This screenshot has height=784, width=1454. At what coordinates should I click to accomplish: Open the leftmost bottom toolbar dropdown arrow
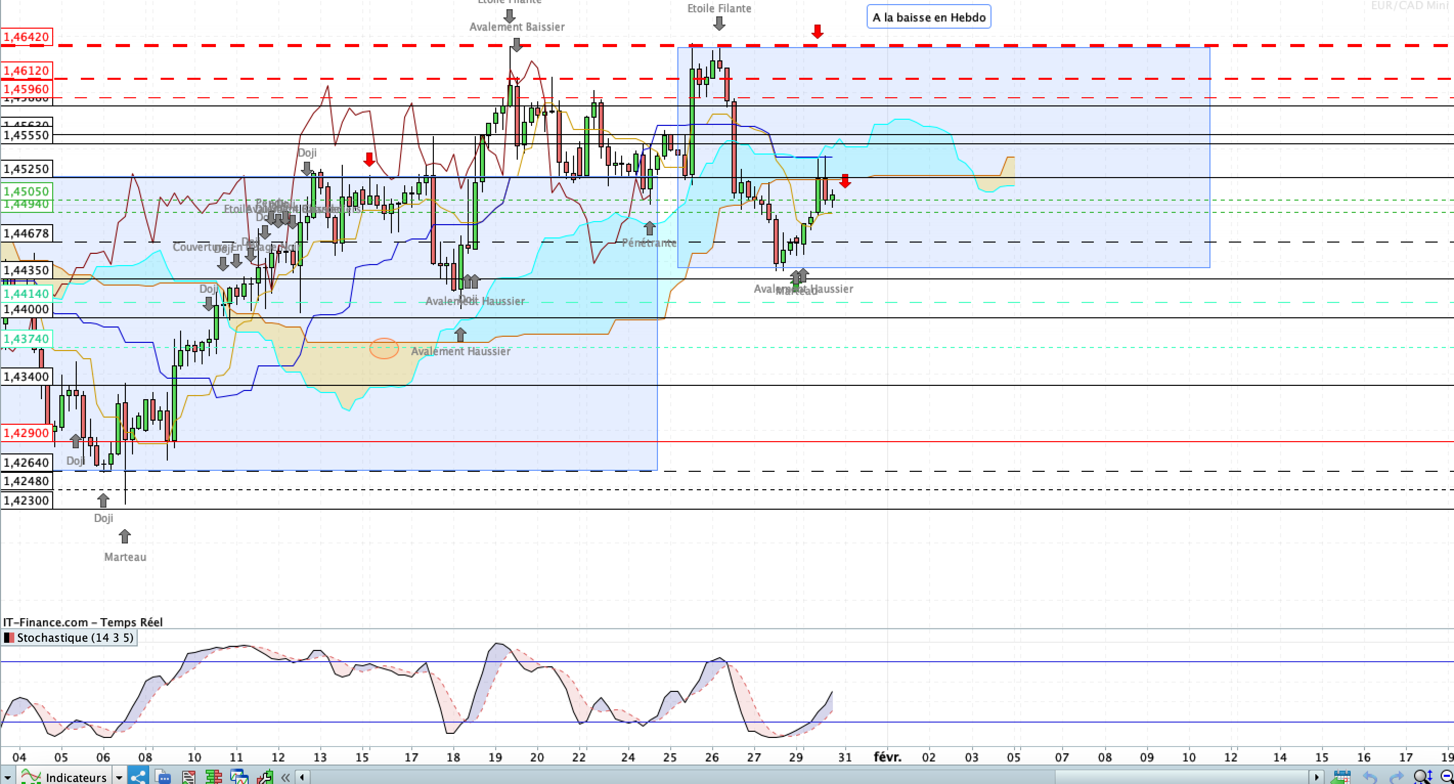point(7,777)
